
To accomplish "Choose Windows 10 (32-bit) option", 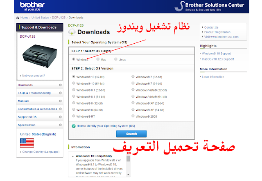I will pos(74,76).
